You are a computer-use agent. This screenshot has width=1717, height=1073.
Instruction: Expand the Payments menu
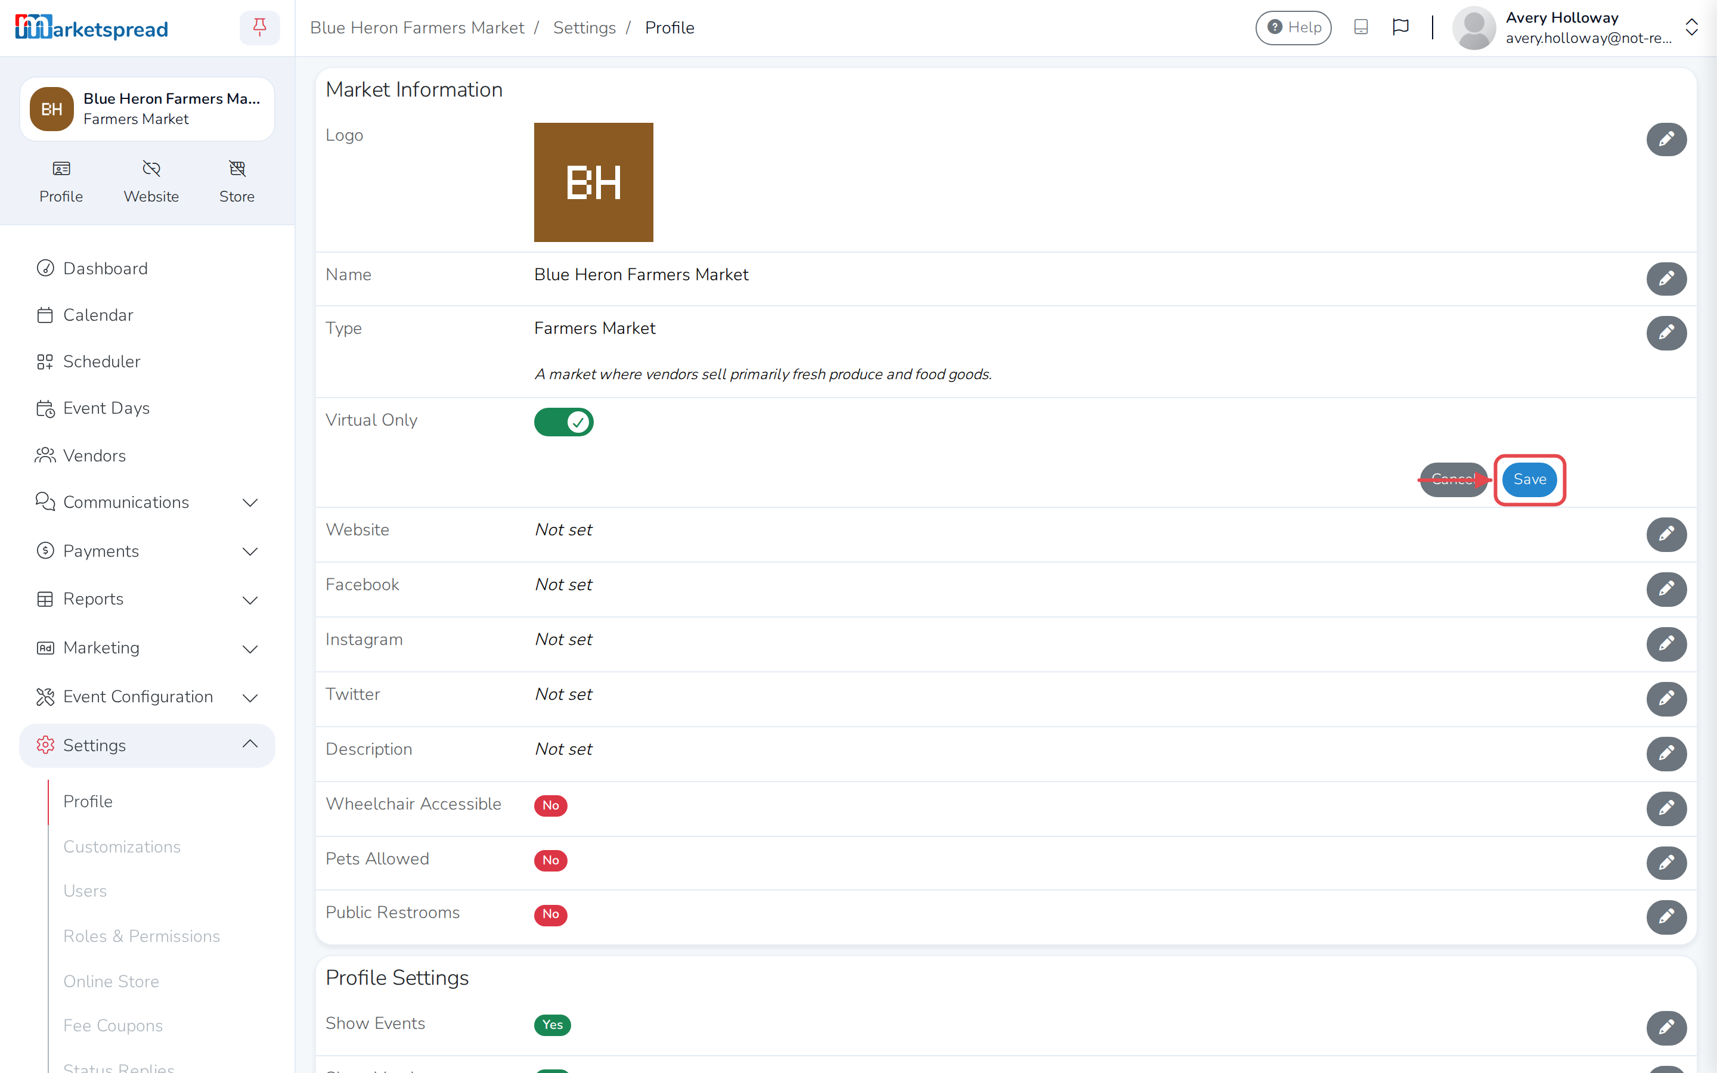[147, 551]
